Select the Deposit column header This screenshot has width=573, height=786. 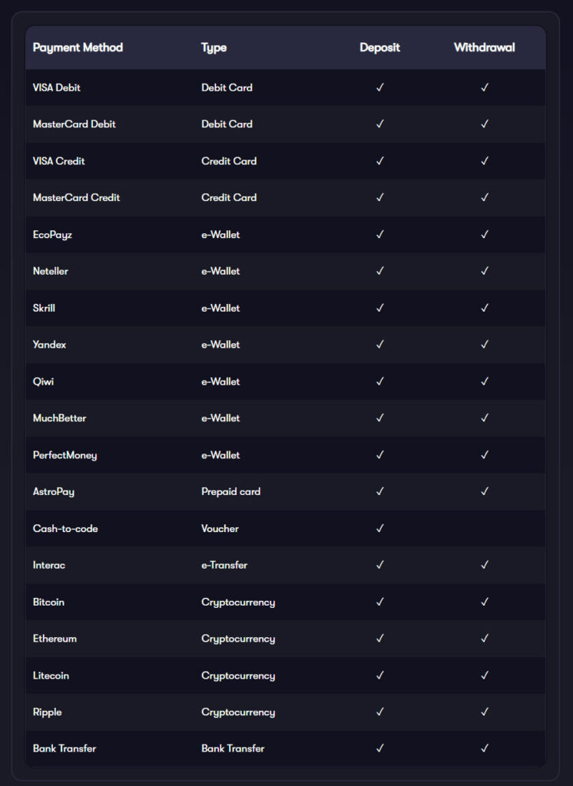click(x=380, y=48)
